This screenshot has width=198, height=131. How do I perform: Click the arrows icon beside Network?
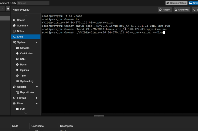click(x=17, y=48)
